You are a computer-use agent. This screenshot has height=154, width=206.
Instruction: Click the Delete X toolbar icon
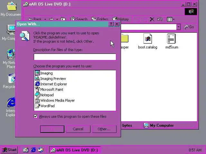[152, 19]
